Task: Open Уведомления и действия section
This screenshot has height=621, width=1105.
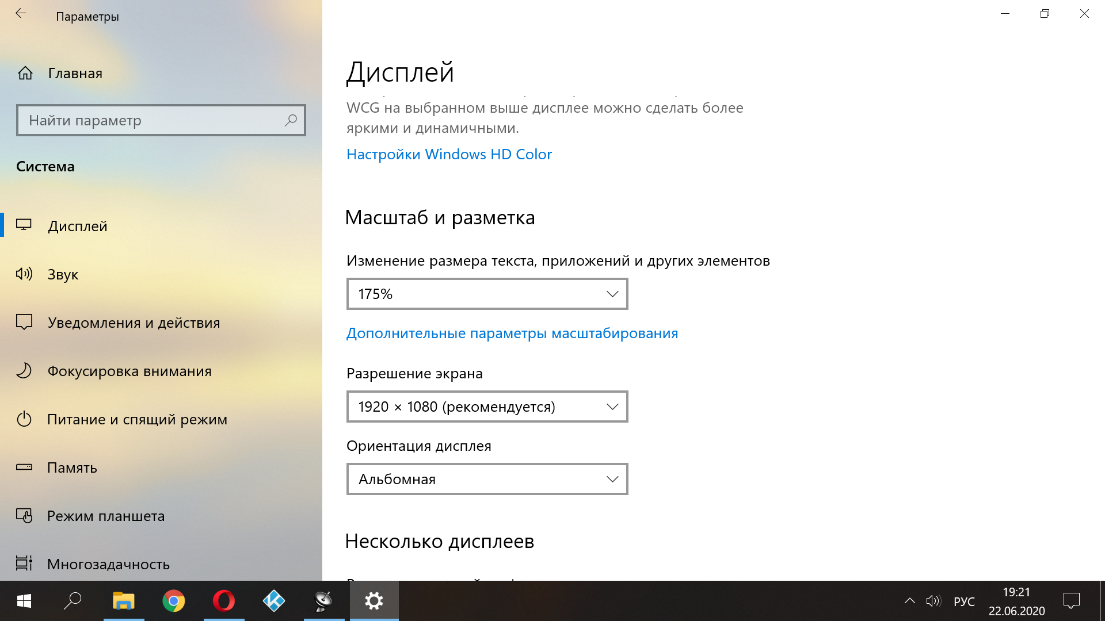Action: click(134, 323)
